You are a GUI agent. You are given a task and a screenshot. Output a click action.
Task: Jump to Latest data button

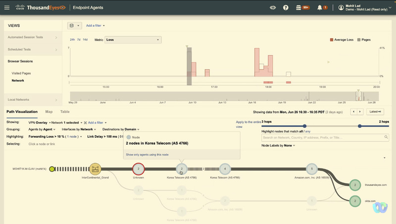[x=375, y=112]
